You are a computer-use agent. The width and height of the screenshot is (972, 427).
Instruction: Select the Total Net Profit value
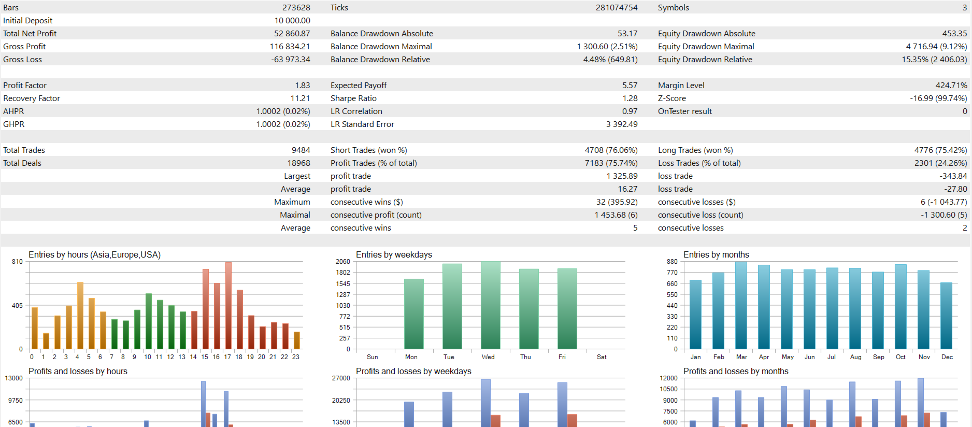pyautogui.click(x=292, y=34)
